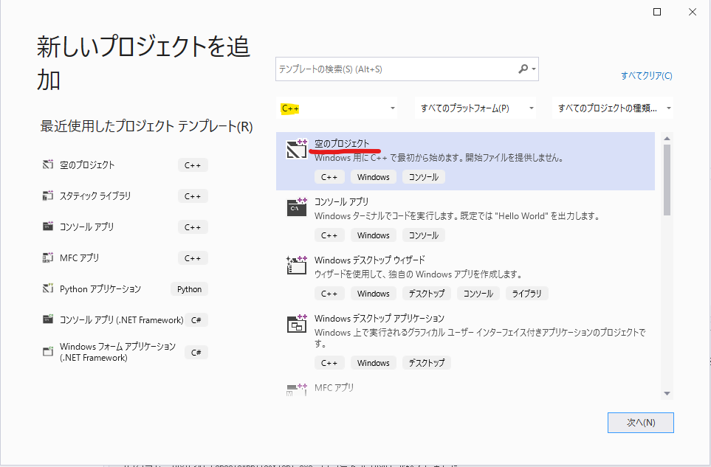Click the 次へ(N) button
This screenshot has height=467, width=711.
tap(640, 423)
